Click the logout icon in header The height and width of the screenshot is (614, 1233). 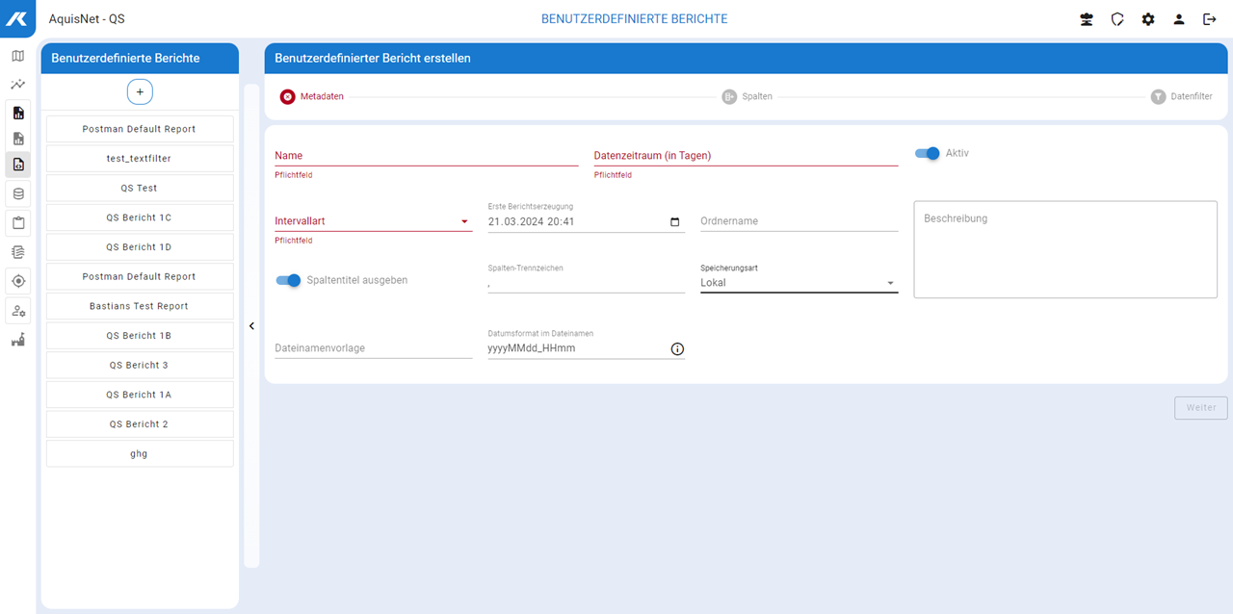1210,19
